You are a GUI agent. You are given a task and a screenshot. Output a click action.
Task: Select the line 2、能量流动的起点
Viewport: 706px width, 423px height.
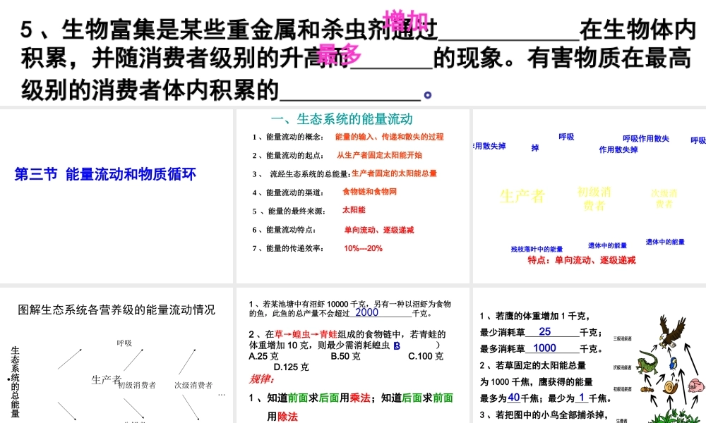pos(287,156)
